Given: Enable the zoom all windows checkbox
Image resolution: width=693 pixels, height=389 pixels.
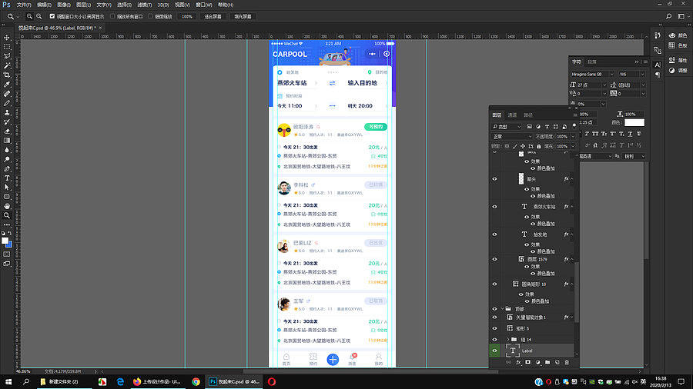Looking at the screenshot, I should click(x=112, y=16).
